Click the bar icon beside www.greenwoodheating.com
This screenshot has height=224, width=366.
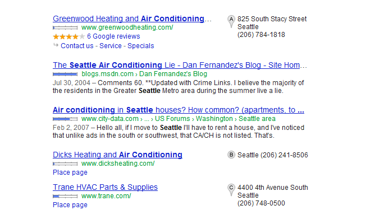[65, 27]
